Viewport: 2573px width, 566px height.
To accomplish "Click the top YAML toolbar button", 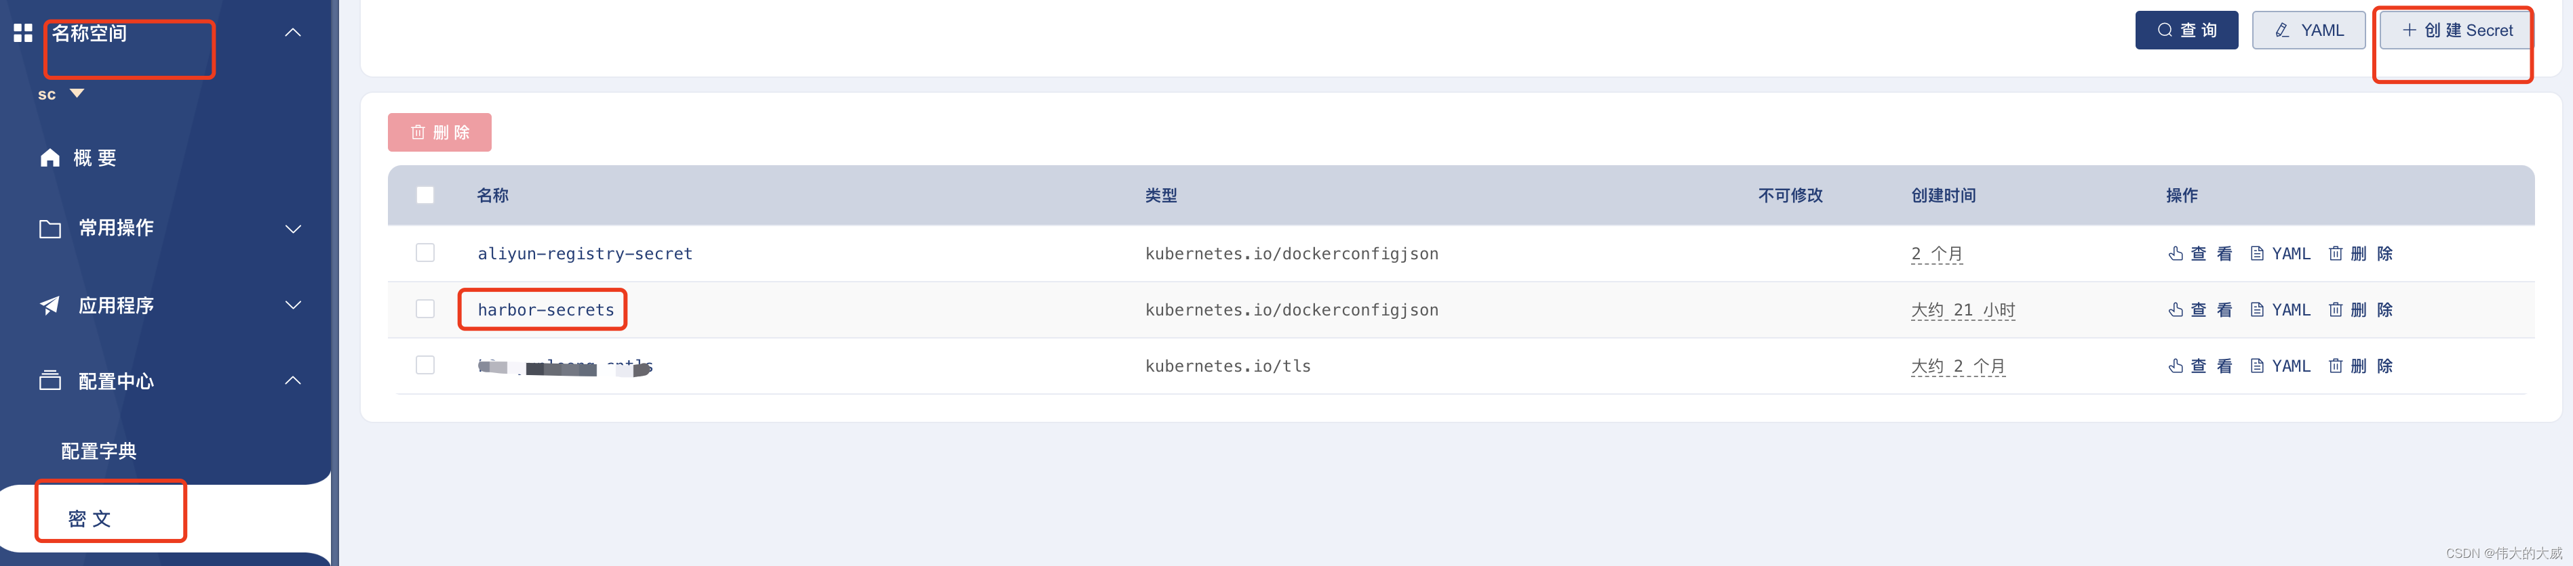I will (x=2309, y=29).
